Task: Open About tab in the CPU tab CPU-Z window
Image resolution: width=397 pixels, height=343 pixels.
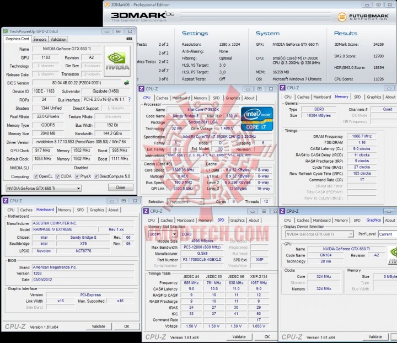Action: 249,98
